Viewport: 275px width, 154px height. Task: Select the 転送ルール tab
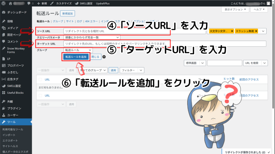[43, 21]
